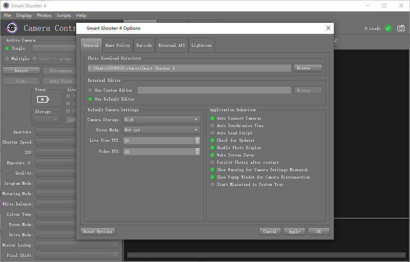This screenshot has height=262, width=410.
Task: Toggle Limit to group checkbox
Action: (x=35, y=58)
